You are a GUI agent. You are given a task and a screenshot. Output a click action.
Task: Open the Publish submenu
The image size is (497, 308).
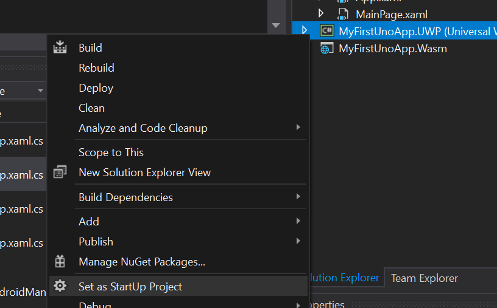point(177,242)
